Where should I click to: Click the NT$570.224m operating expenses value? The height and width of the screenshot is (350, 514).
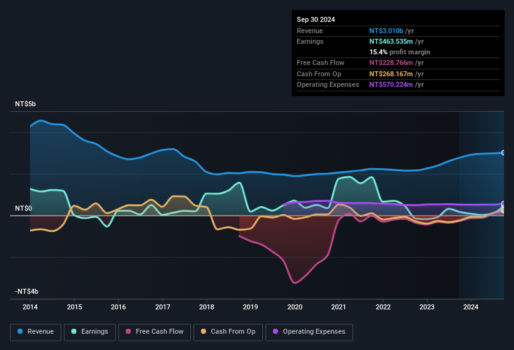click(x=391, y=85)
